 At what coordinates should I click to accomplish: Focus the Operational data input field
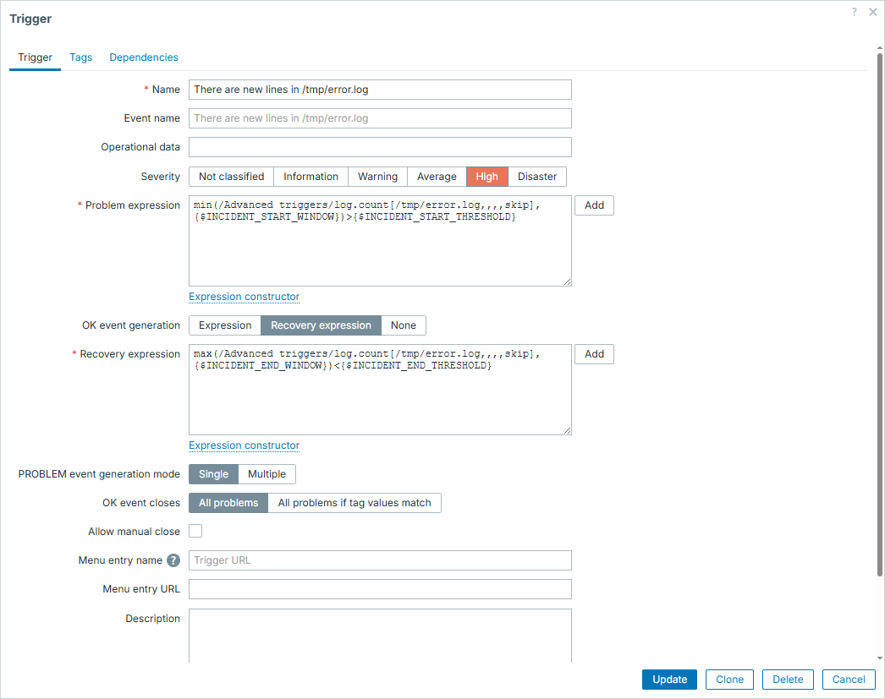(380, 147)
